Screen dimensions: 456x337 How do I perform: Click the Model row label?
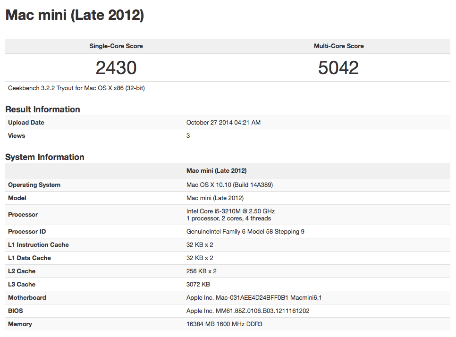(17, 198)
